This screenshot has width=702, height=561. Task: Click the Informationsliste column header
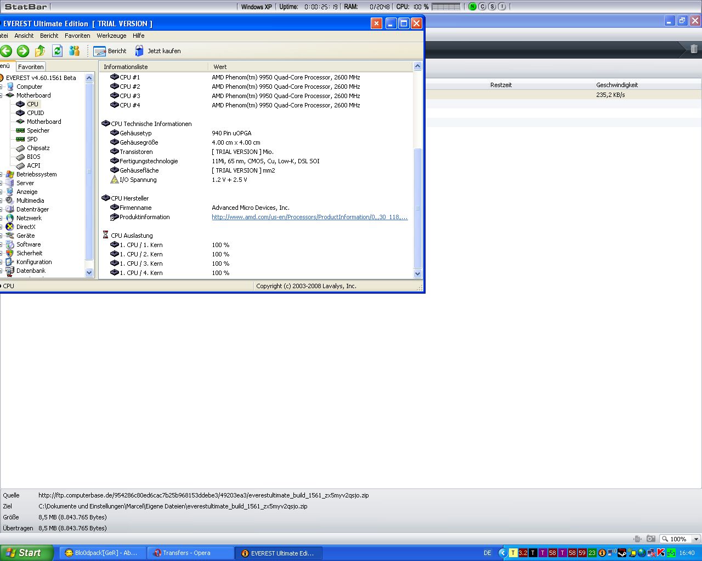point(153,67)
